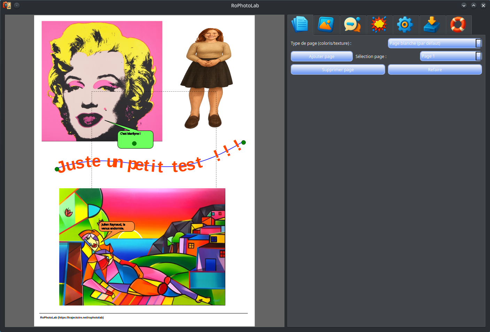Open the lifebuoy help tab

click(458, 25)
